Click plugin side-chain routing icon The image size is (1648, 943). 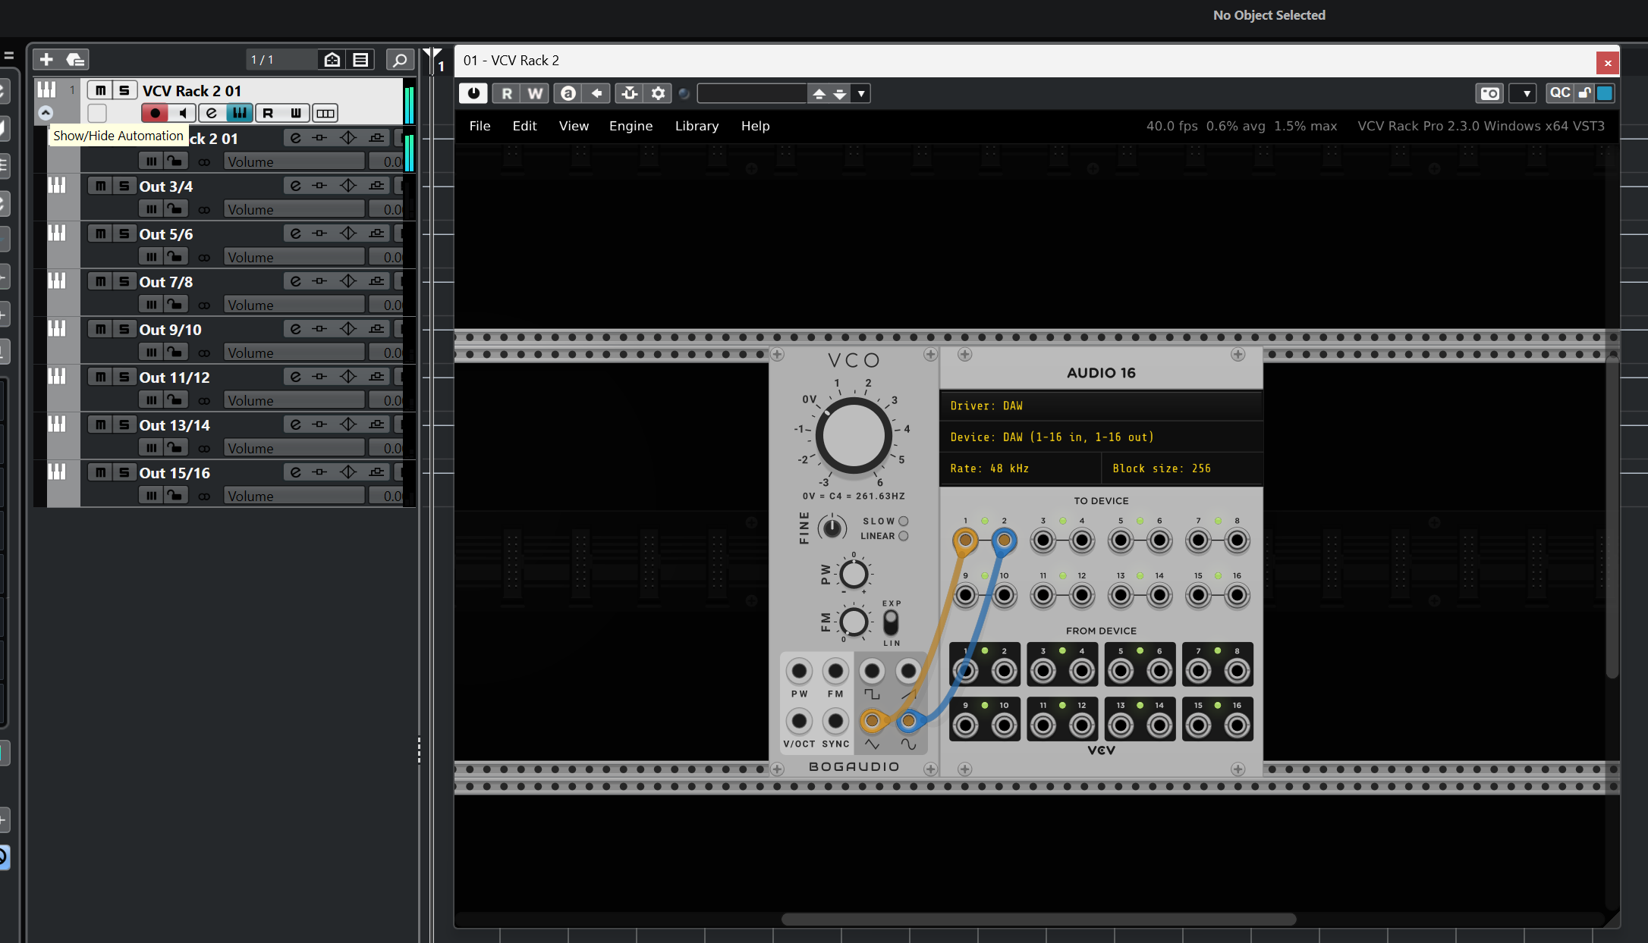[629, 93]
